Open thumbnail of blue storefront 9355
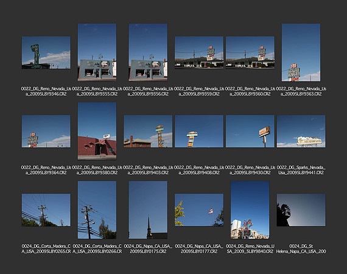Viewport: 347px width, 274px height. [x=97, y=52]
